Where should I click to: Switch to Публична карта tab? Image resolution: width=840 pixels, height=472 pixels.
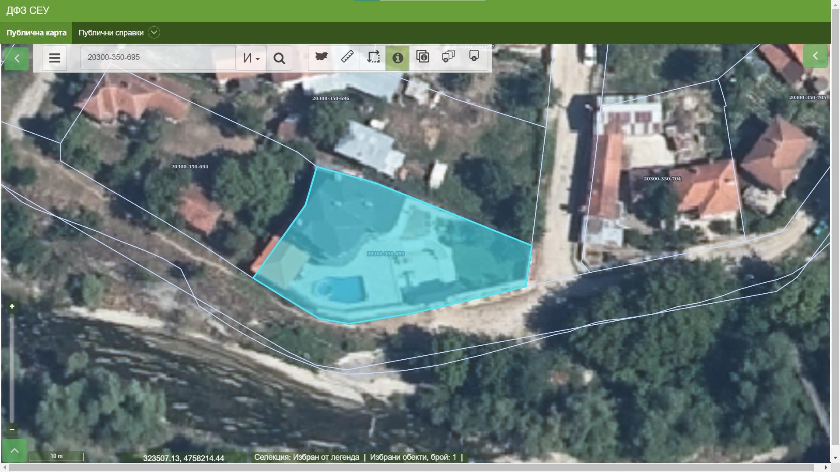36,33
